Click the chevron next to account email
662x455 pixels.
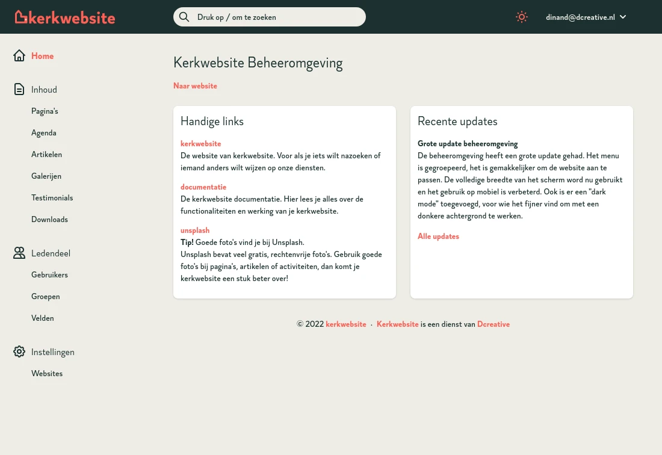coord(623,17)
